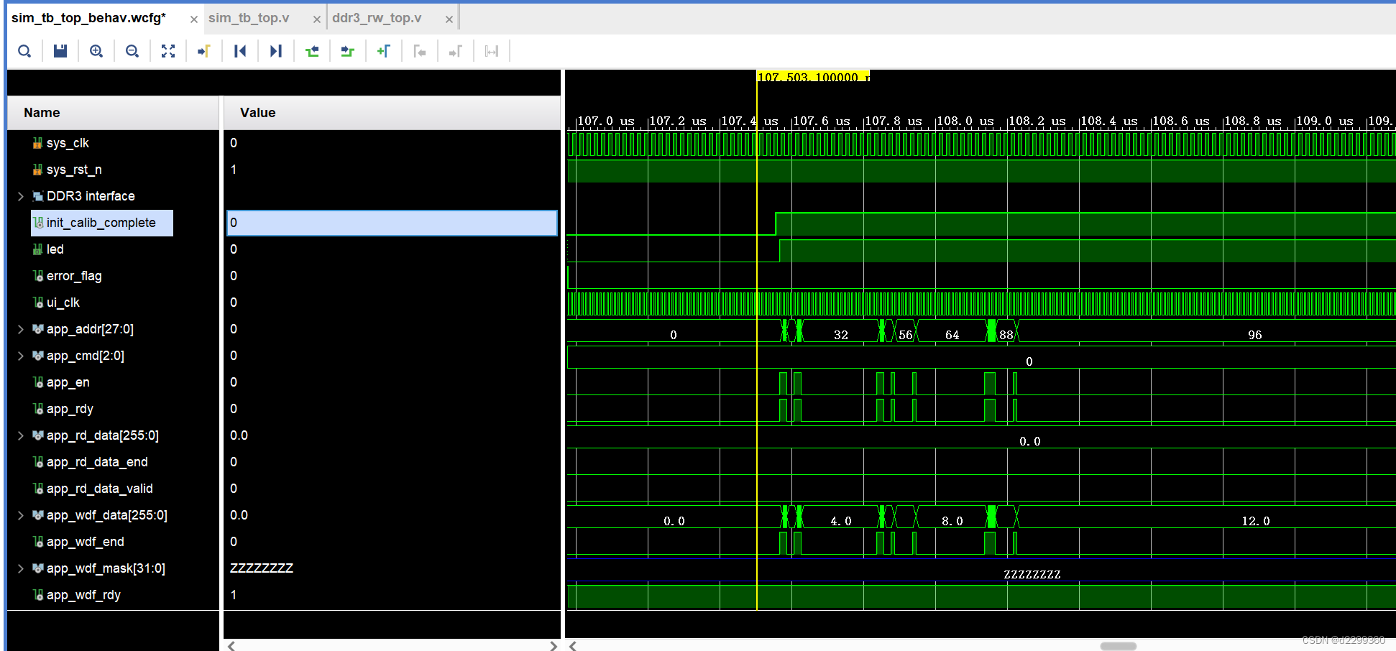The height and width of the screenshot is (651, 1396).
Task: Click the yellow cursor time label
Action: point(813,76)
